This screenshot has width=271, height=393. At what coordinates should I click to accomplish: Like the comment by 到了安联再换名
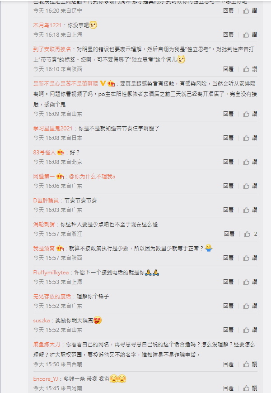[250, 69]
